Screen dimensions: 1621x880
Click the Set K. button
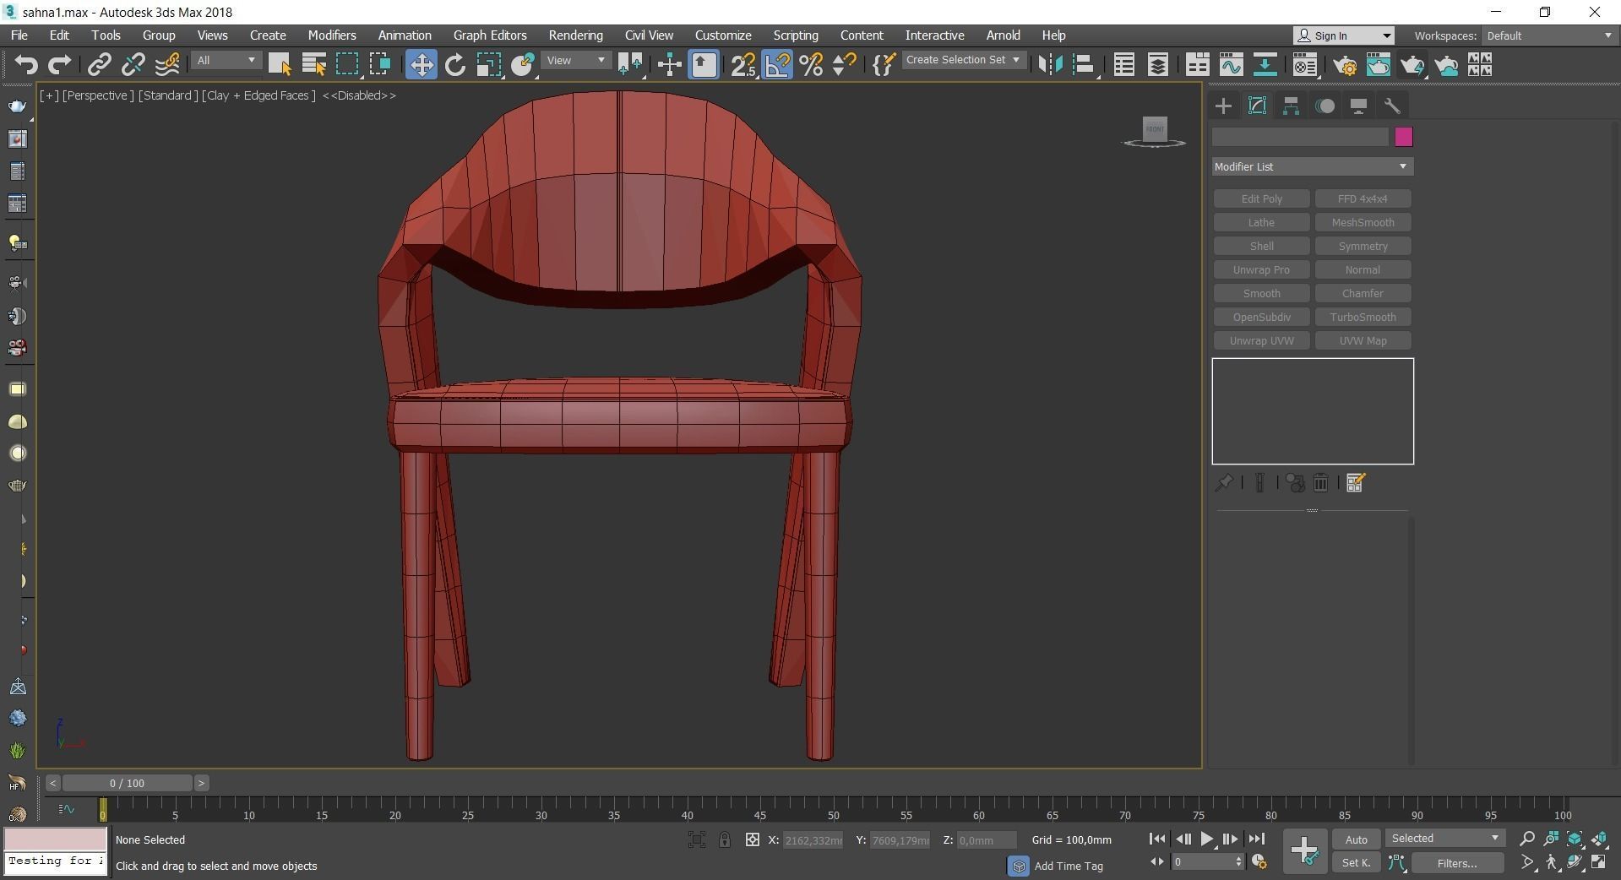coord(1357,863)
